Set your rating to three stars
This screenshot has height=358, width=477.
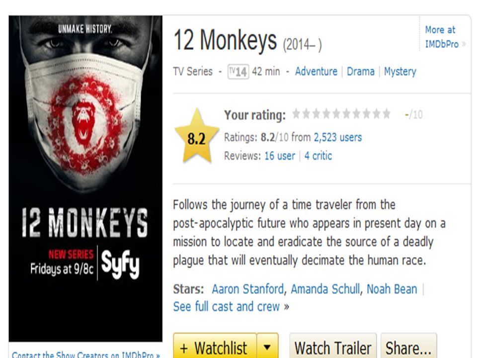(316, 114)
